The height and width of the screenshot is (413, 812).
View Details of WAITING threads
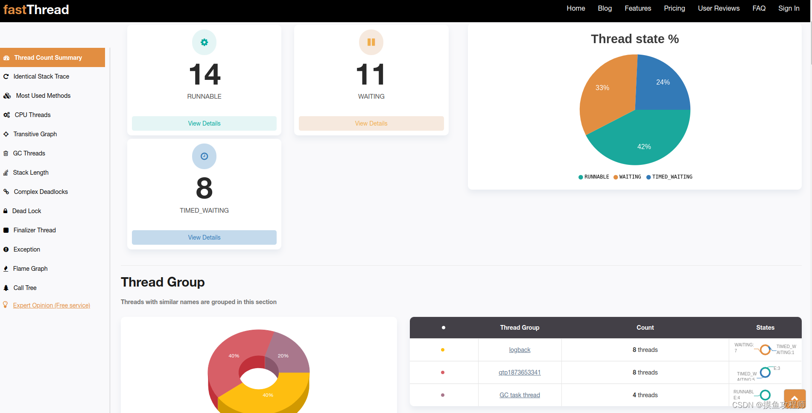point(371,123)
